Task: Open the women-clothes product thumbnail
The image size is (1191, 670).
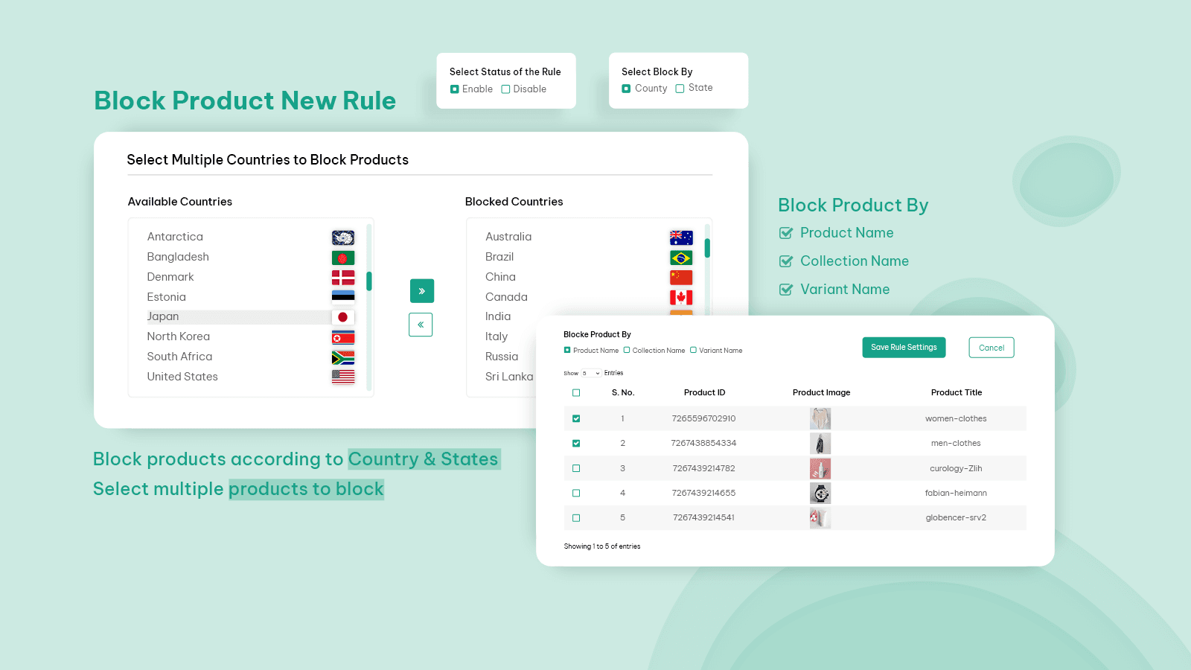Action: (x=820, y=418)
